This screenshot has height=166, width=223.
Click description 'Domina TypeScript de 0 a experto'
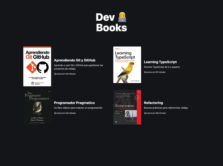pyautogui.click(x=162, y=67)
